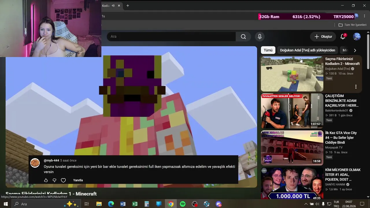Screen dimensions: 370x208
Task: Open the İlk Kez GTA Vice City thumbnail
Action: coord(292,148)
